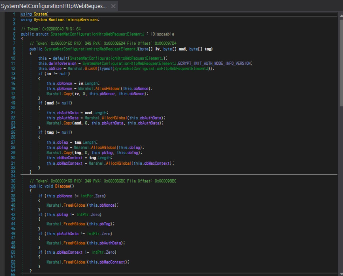The image size is (343, 276).
Task: Select the SystemNetConfigurationHttpWebReques... document tab
Action: pos(59,6)
